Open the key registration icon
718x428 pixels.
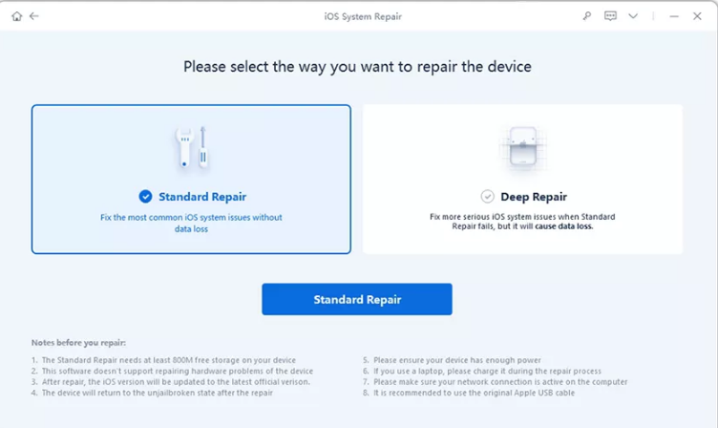[586, 16]
